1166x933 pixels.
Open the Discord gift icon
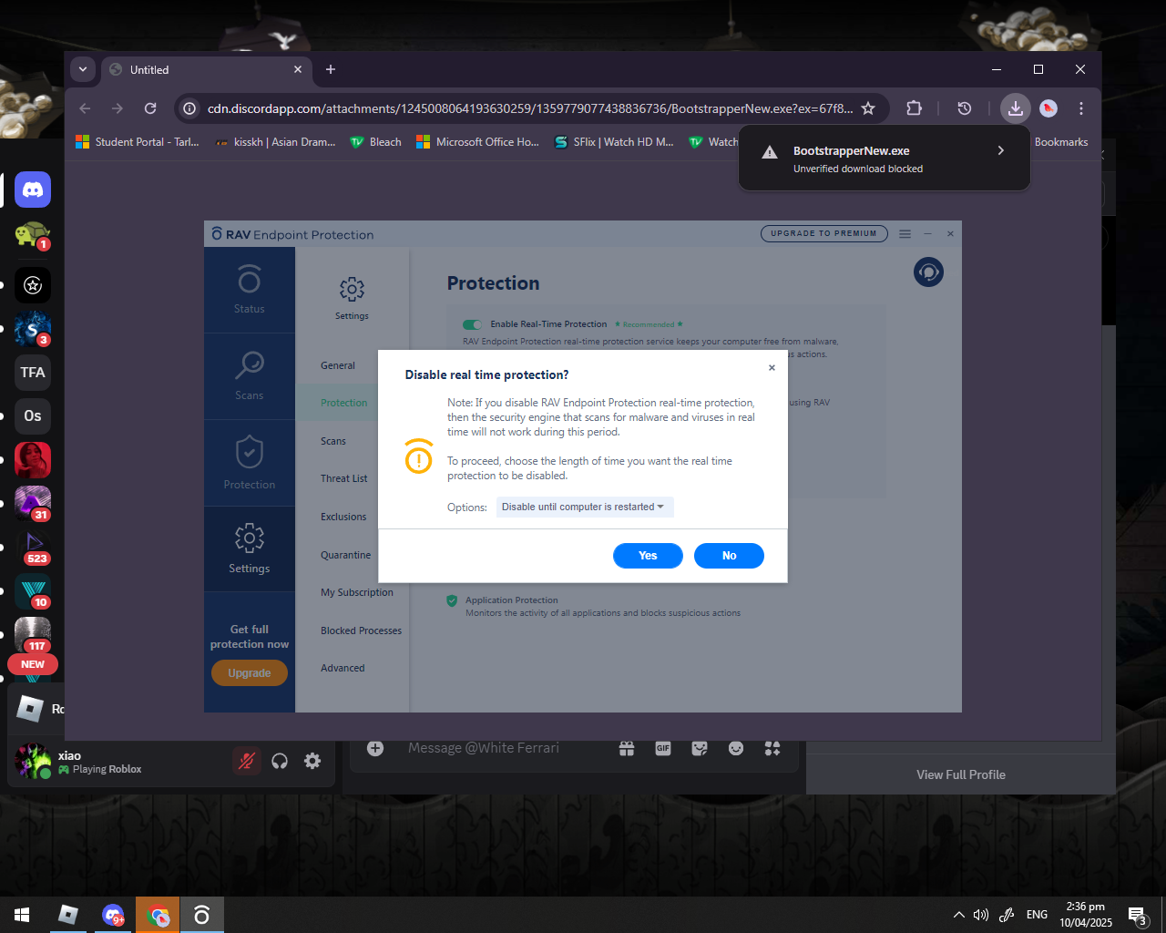click(627, 748)
